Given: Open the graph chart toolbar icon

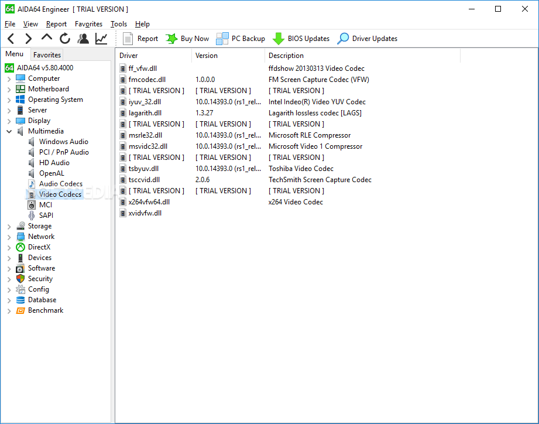Looking at the screenshot, I should tap(101, 39).
